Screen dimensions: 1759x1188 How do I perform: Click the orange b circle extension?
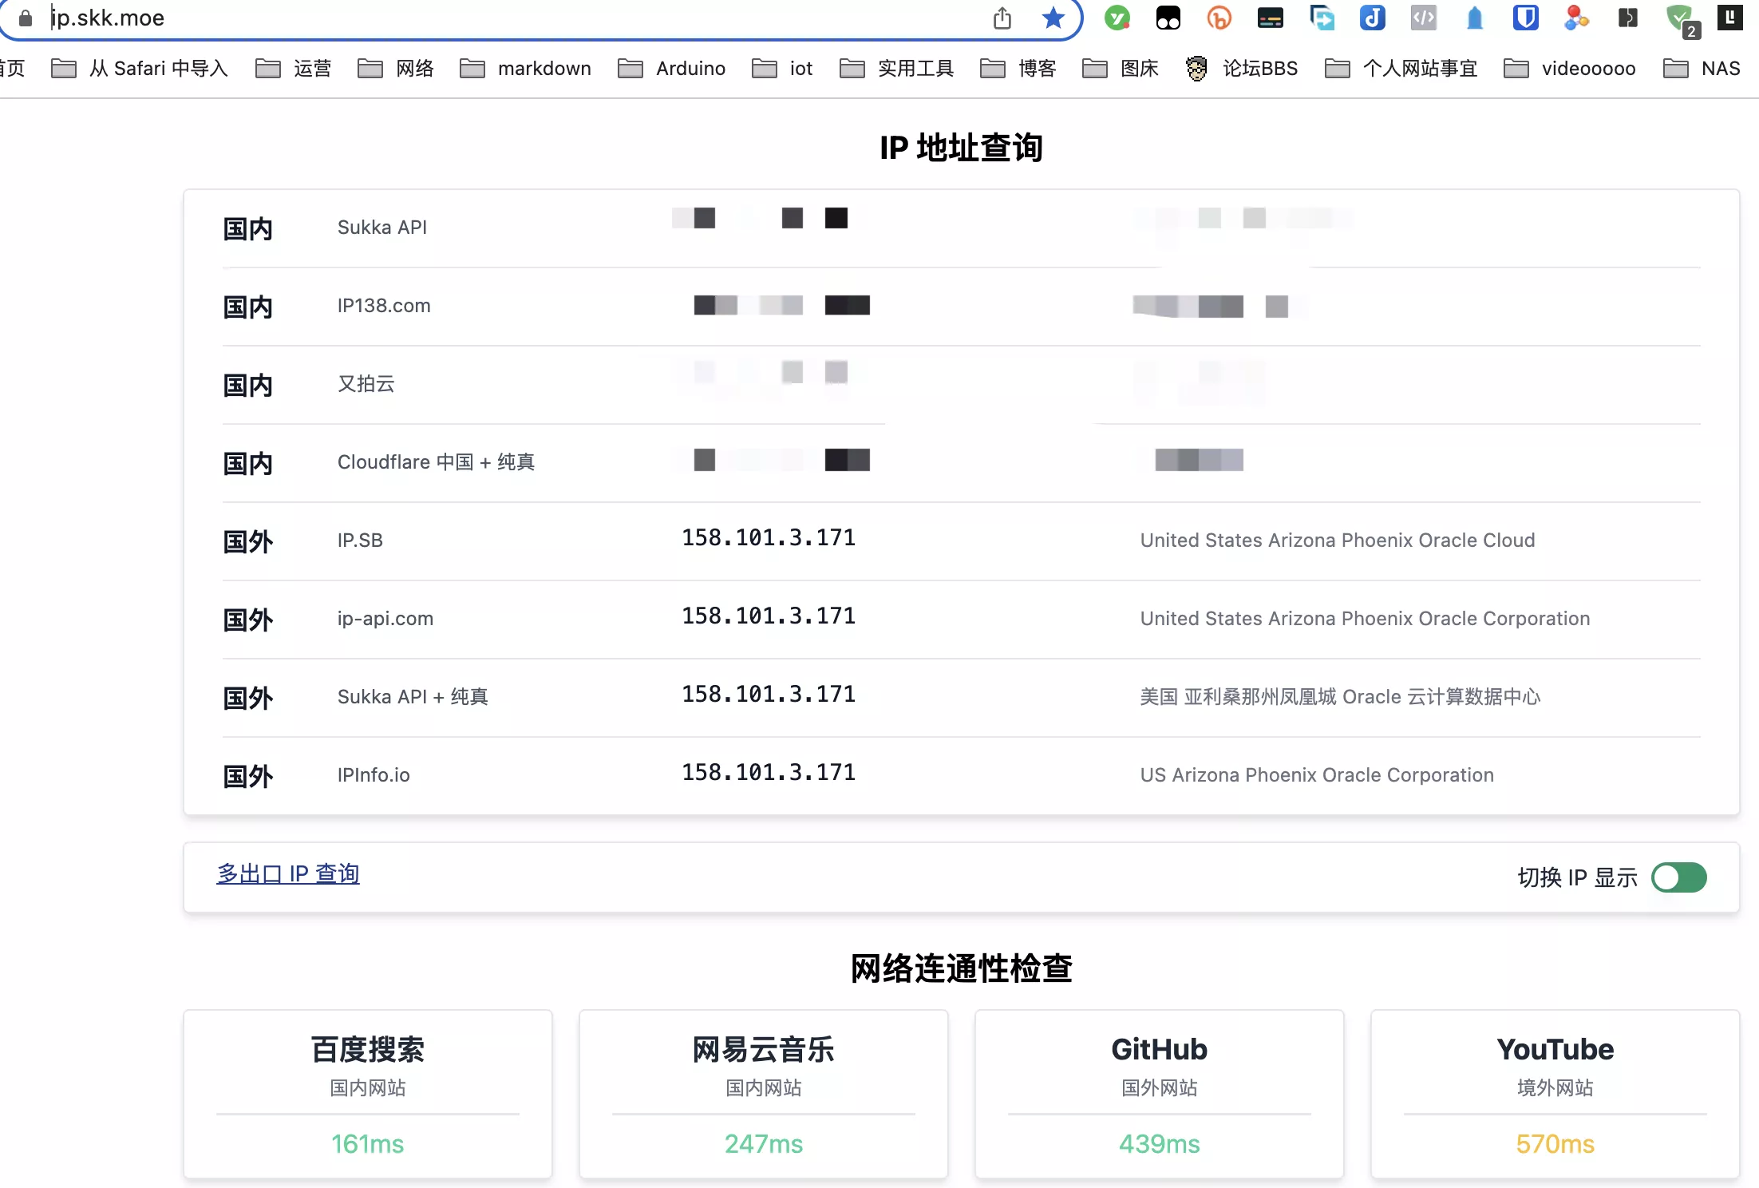point(1219,18)
